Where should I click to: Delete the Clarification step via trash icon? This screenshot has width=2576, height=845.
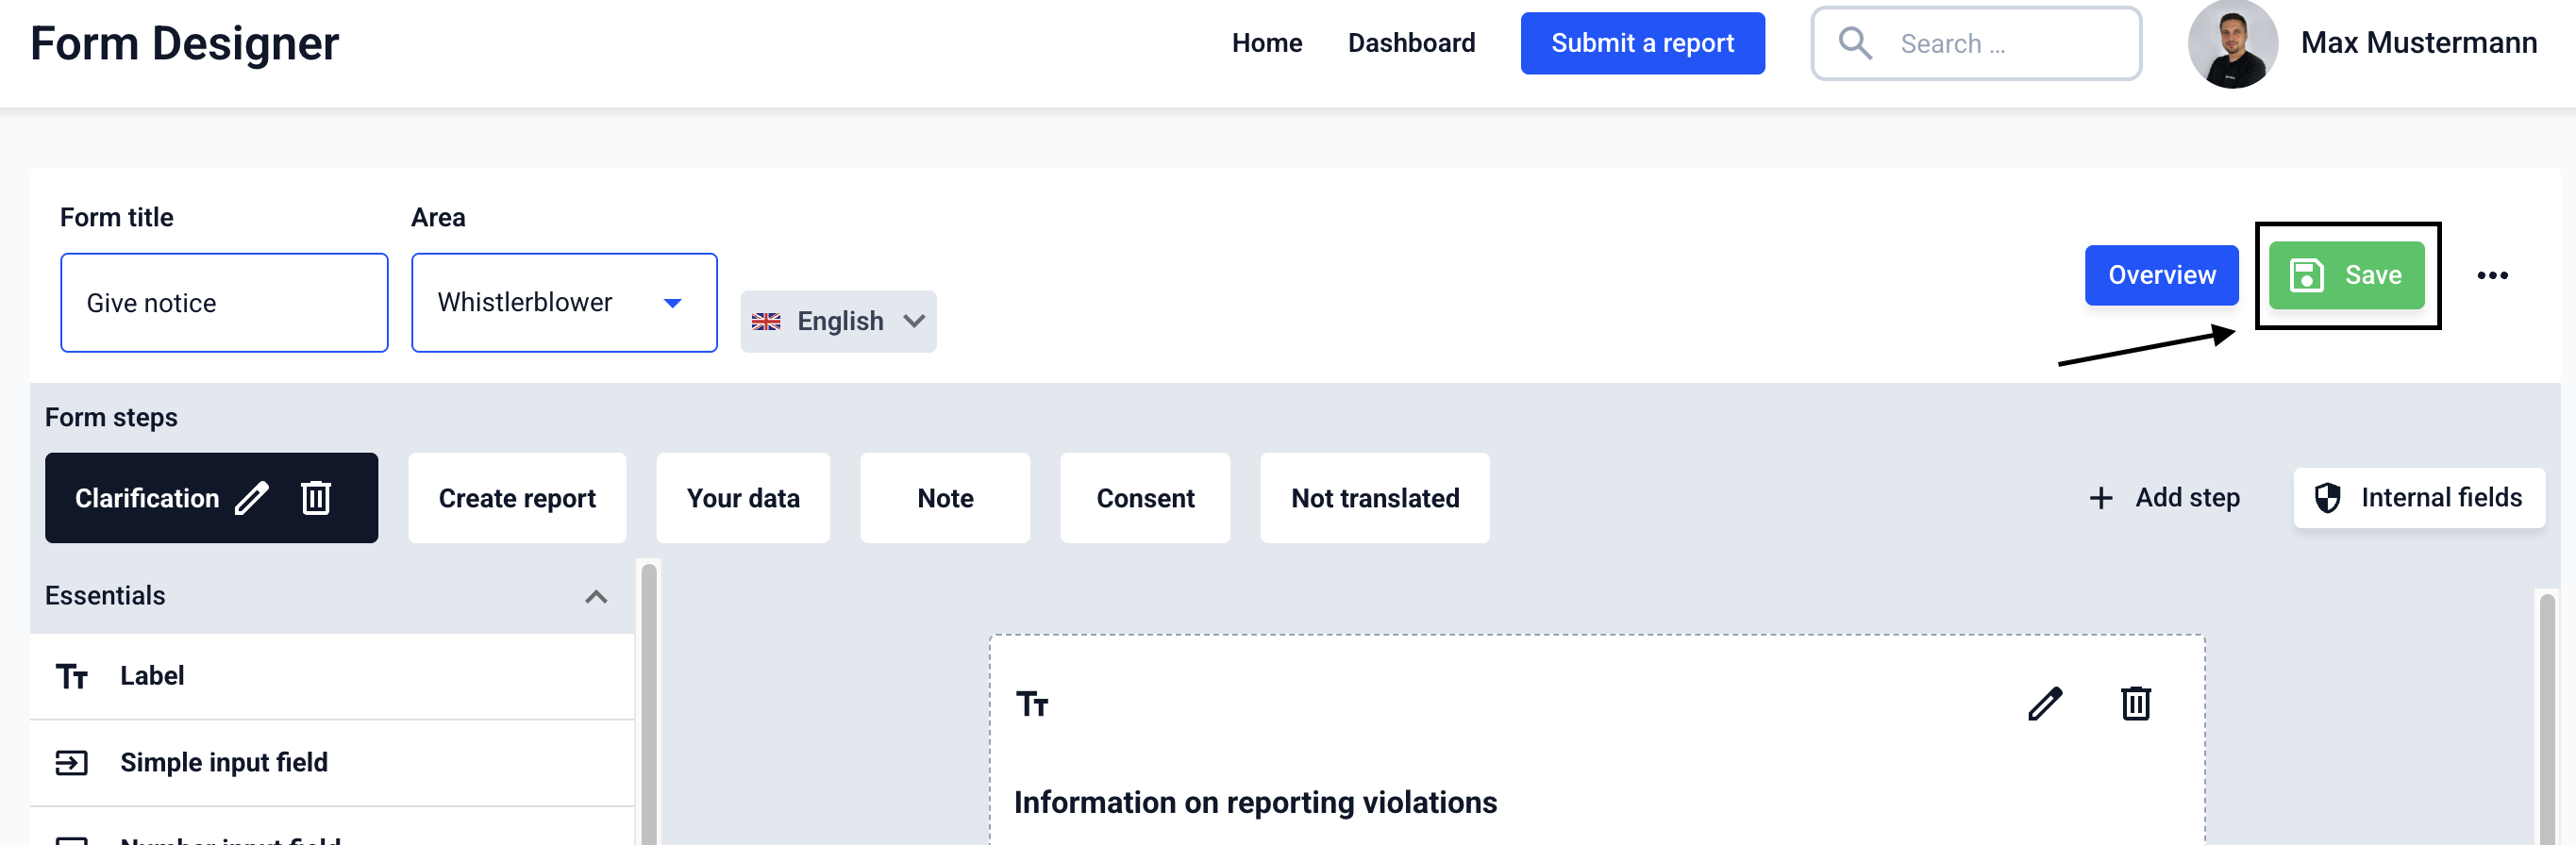point(316,498)
